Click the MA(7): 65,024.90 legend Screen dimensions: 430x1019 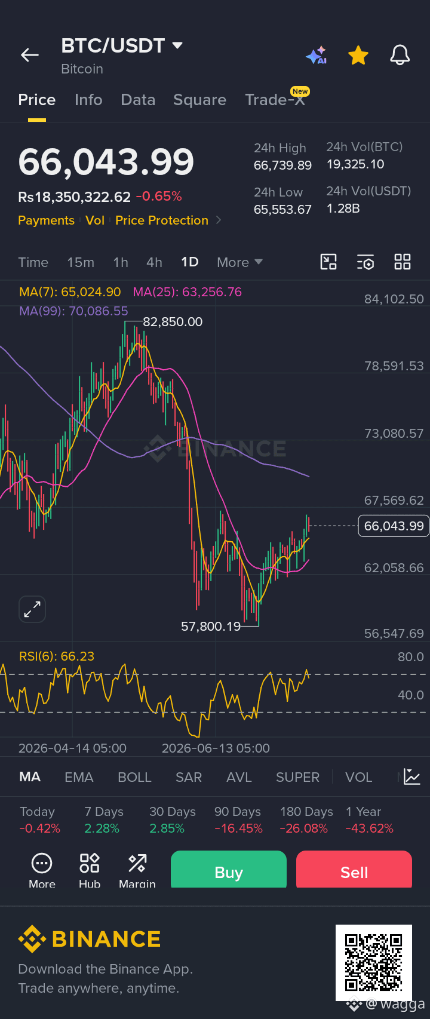[x=70, y=292]
